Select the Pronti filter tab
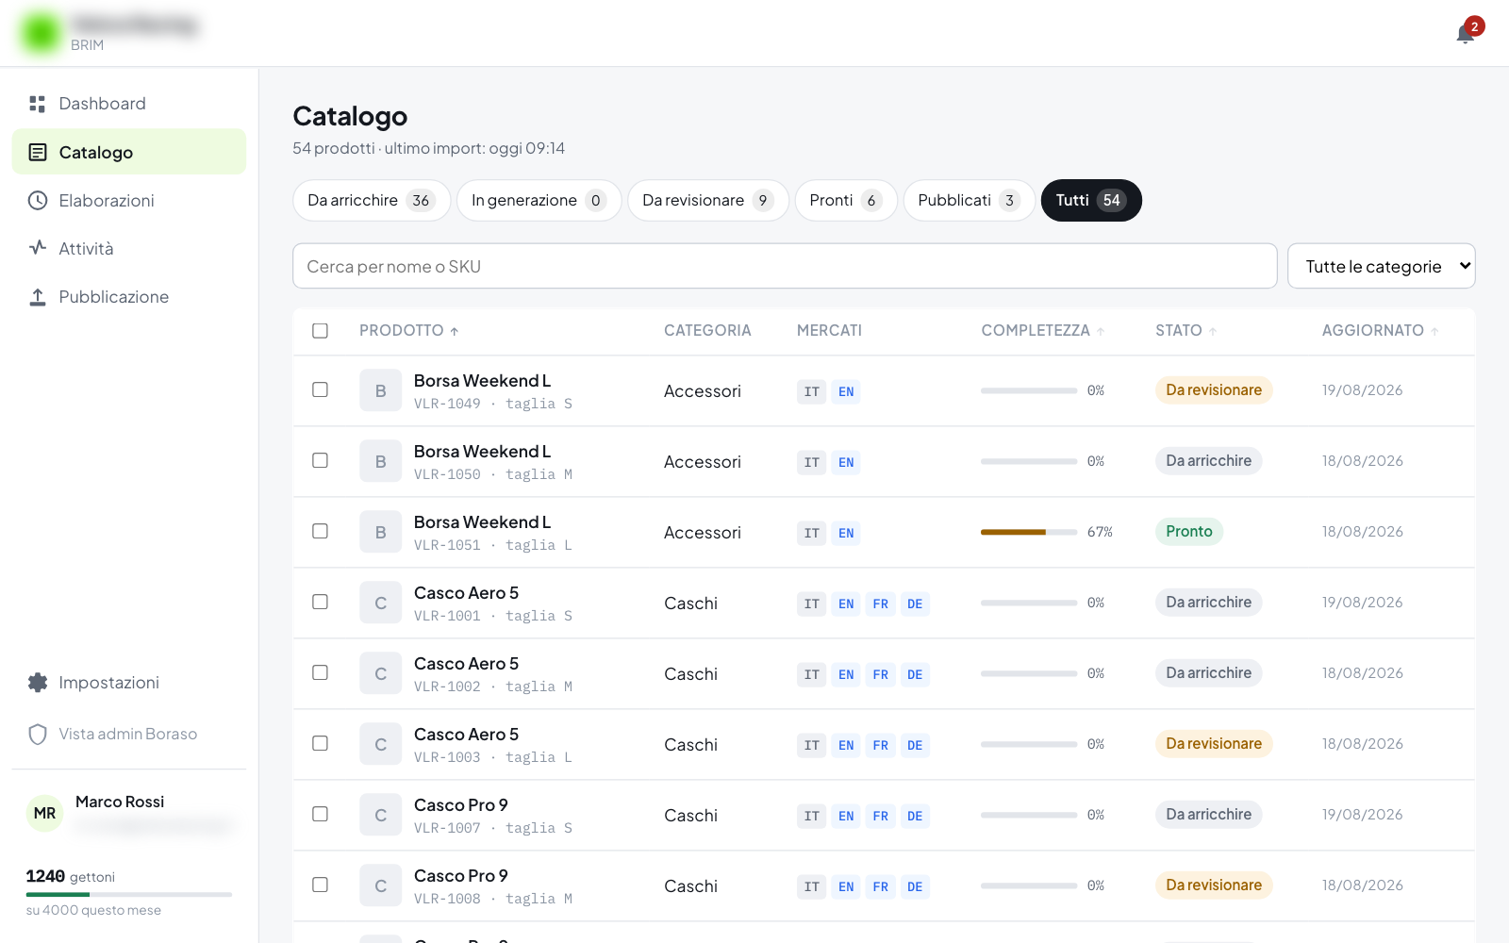 pyautogui.click(x=846, y=200)
